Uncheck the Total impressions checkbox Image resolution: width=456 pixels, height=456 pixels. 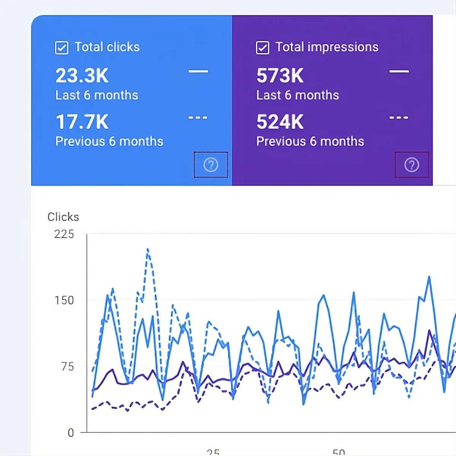click(263, 48)
